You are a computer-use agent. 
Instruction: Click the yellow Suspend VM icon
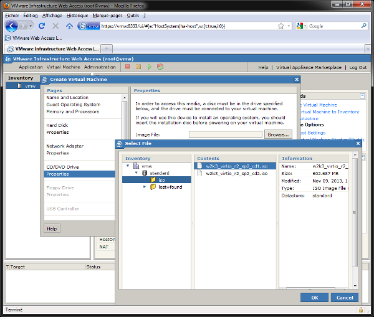click(138, 67)
